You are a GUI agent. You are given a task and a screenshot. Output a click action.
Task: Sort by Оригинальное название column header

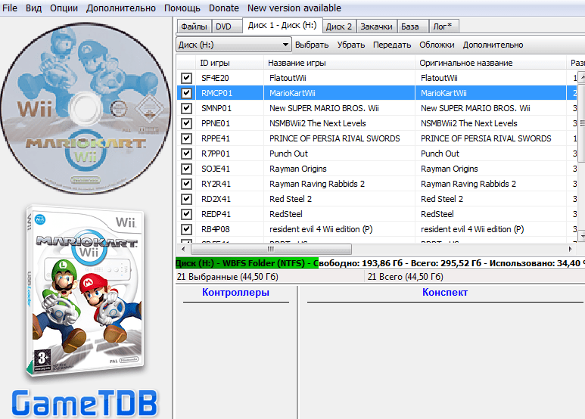pos(490,63)
